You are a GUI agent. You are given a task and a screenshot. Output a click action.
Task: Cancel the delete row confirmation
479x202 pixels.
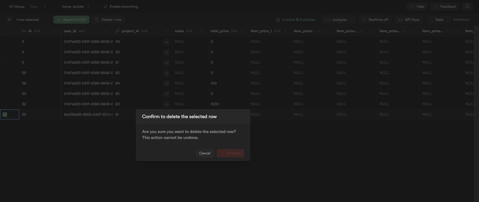point(205,153)
